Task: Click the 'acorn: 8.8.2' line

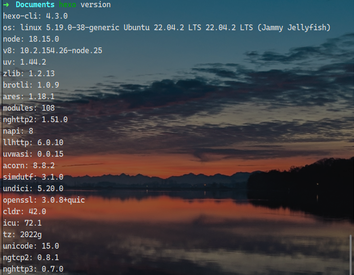Action: (29, 165)
